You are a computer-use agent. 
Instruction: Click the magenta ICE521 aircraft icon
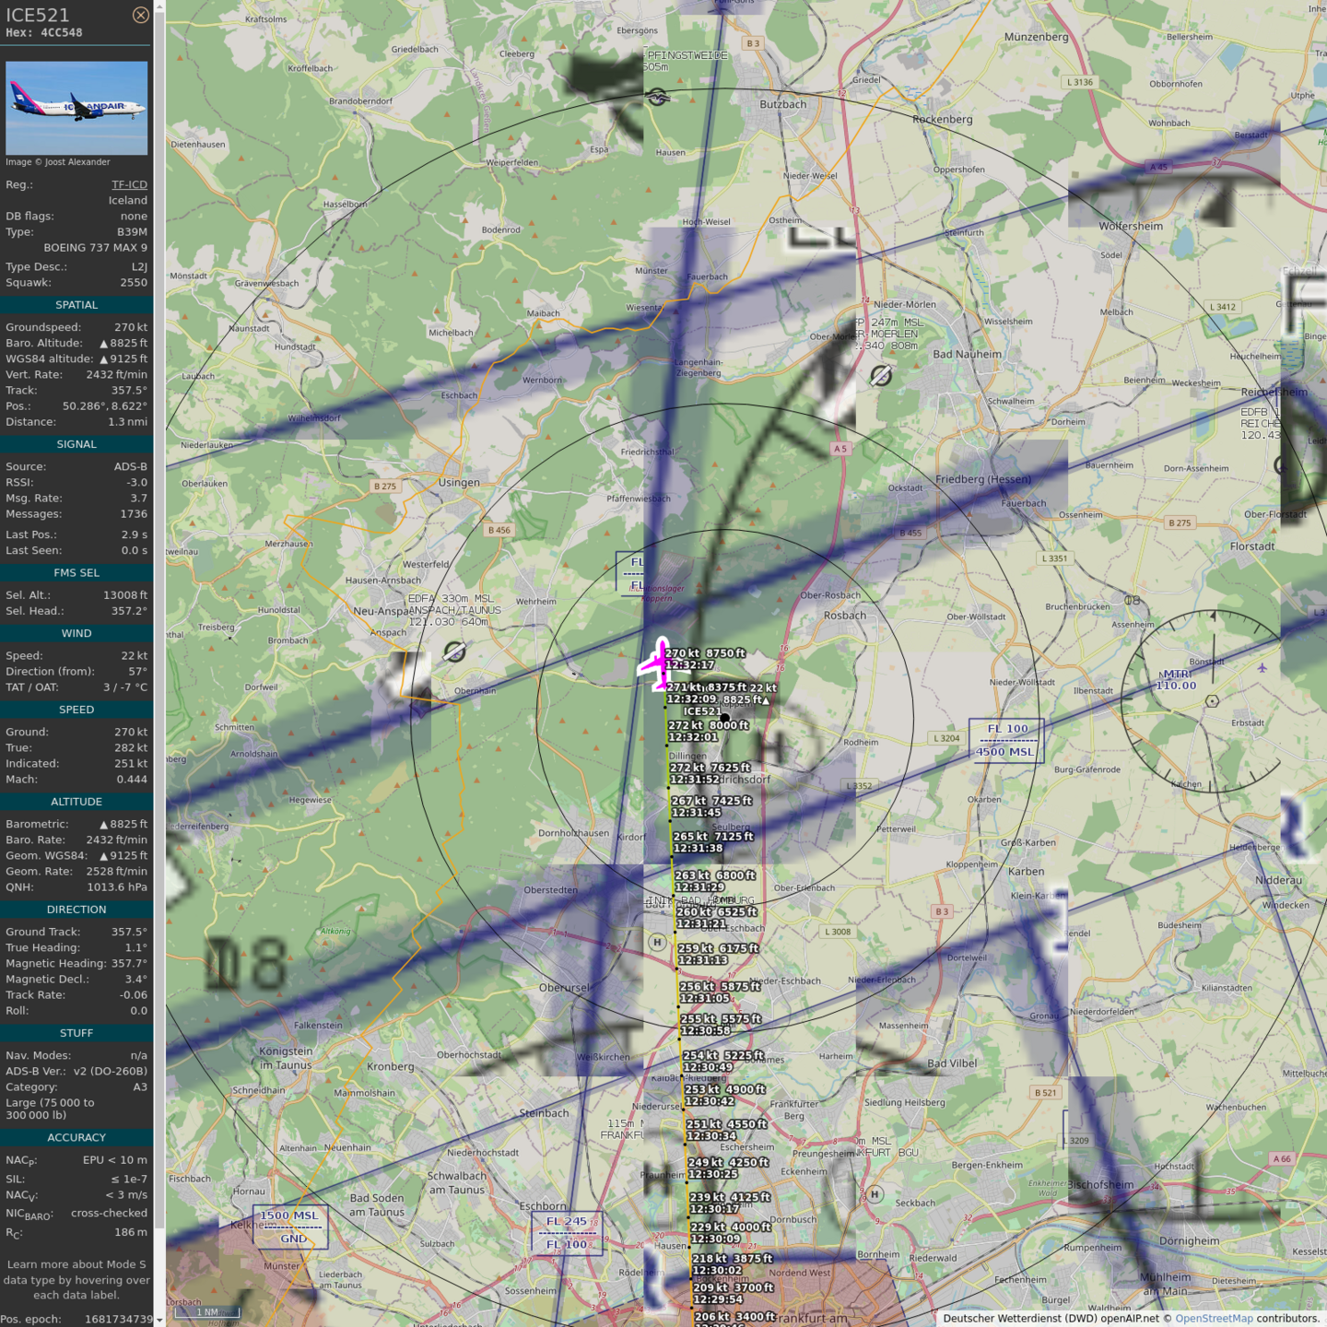coord(658,663)
